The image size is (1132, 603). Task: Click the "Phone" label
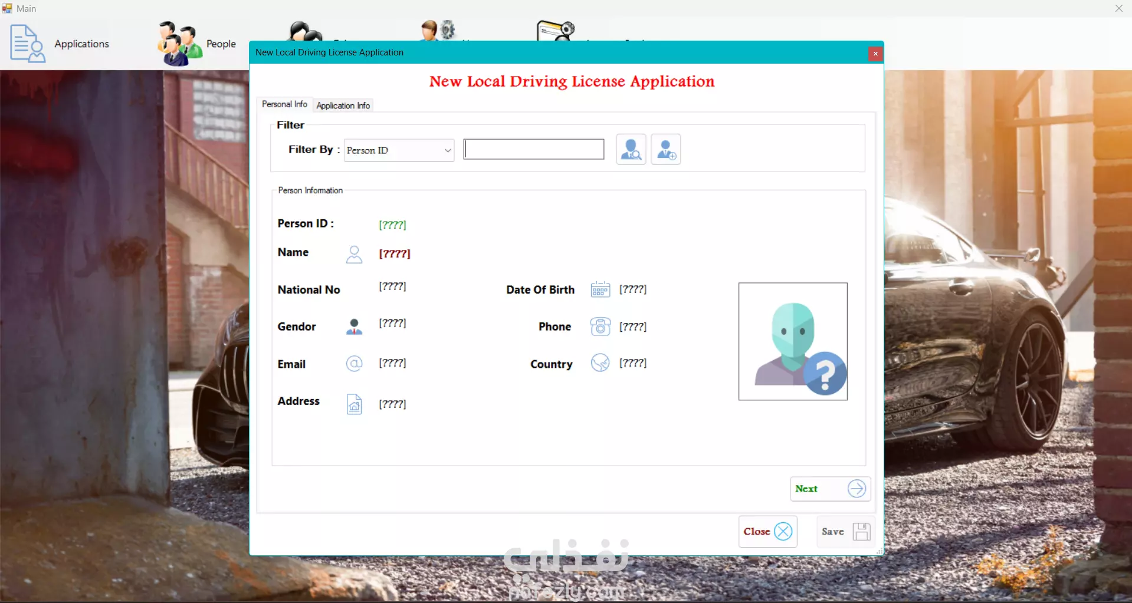[x=555, y=327]
